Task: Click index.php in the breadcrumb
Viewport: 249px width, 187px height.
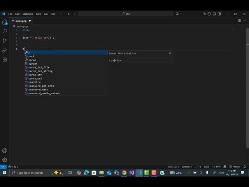Action: coord(22,26)
